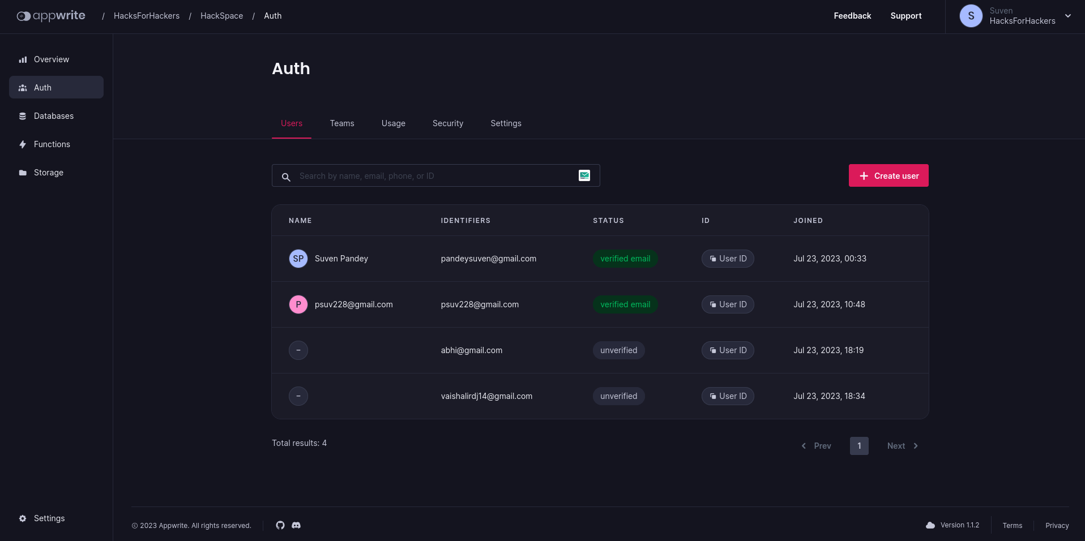Open the GitHub icon in footer
This screenshot has width=1085, height=541.
click(x=280, y=525)
